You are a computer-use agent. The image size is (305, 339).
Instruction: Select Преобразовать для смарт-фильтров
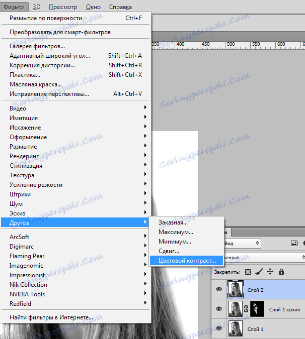(75, 32)
